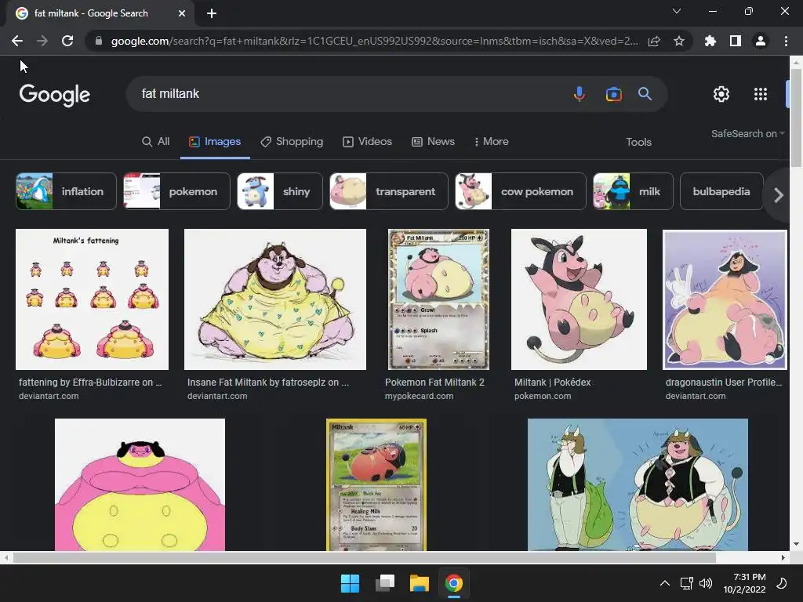Expand the More search options menu
803x602 pixels.
click(x=491, y=141)
